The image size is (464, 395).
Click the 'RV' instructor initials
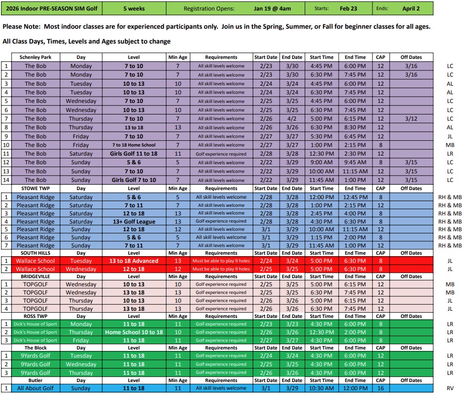pos(450,388)
